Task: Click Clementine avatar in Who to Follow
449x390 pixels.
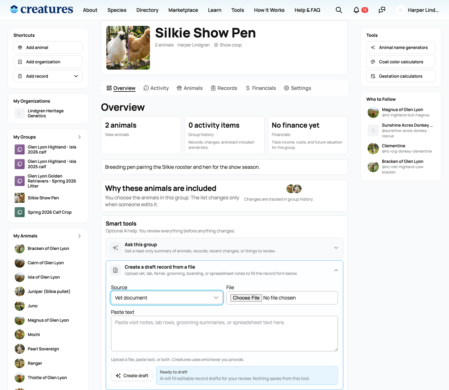Action: point(373,149)
